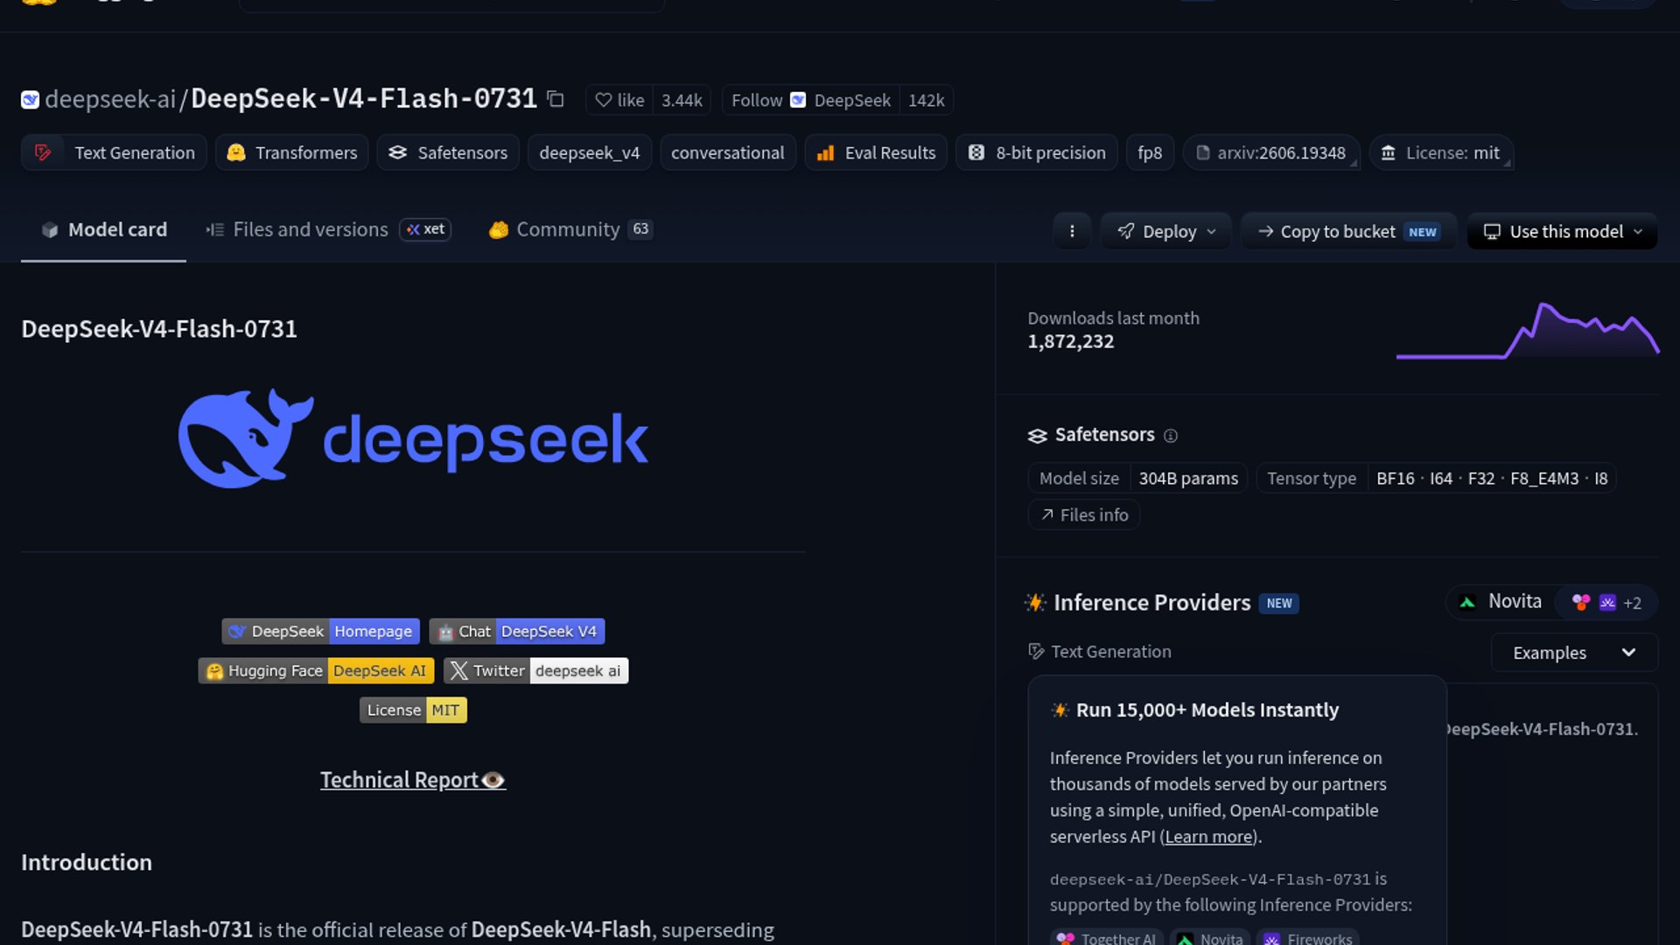Open the License: mit tag

pyautogui.click(x=1441, y=152)
